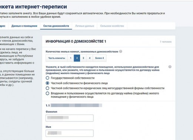Switch to the address tab 'Адрес'
193x140 pixels.
point(3,26)
